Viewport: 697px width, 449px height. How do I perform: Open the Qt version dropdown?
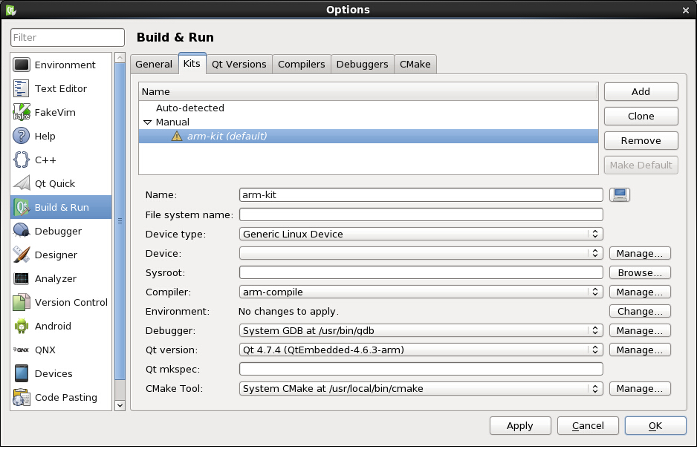click(x=421, y=350)
